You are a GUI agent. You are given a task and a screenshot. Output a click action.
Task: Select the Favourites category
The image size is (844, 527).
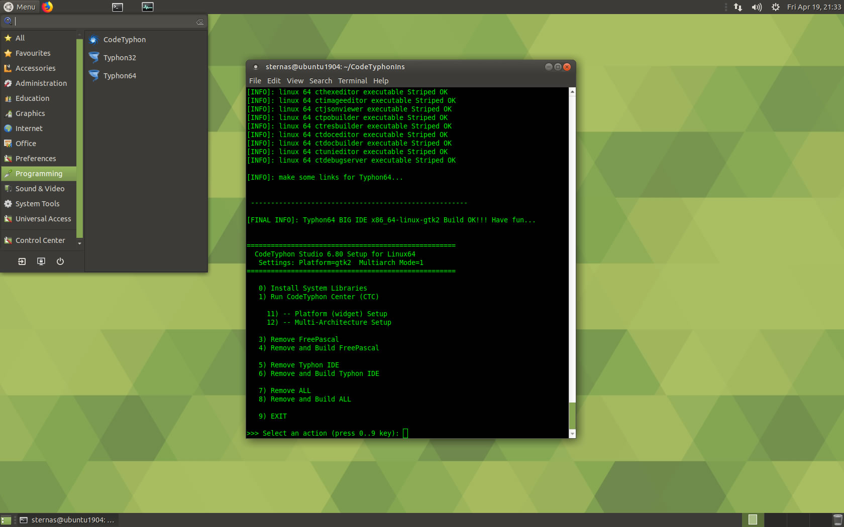click(39, 53)
